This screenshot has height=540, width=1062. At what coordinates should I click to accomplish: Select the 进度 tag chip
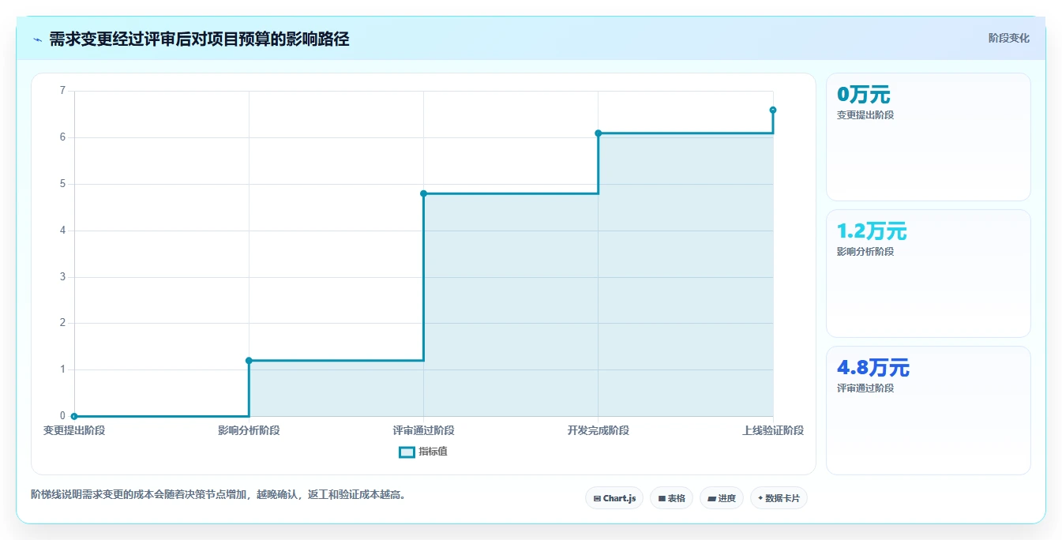722,498
